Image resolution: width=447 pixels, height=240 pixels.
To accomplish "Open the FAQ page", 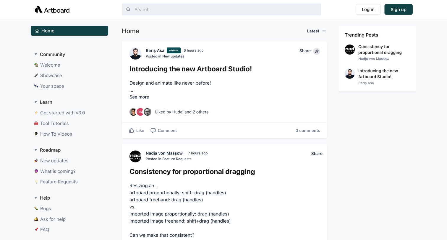I will click(45, 230).
